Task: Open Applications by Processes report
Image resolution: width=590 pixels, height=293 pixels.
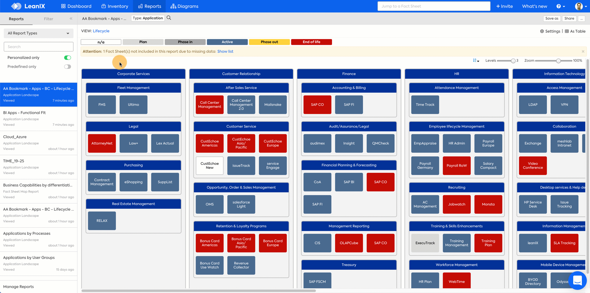Action: pos(38,239)
